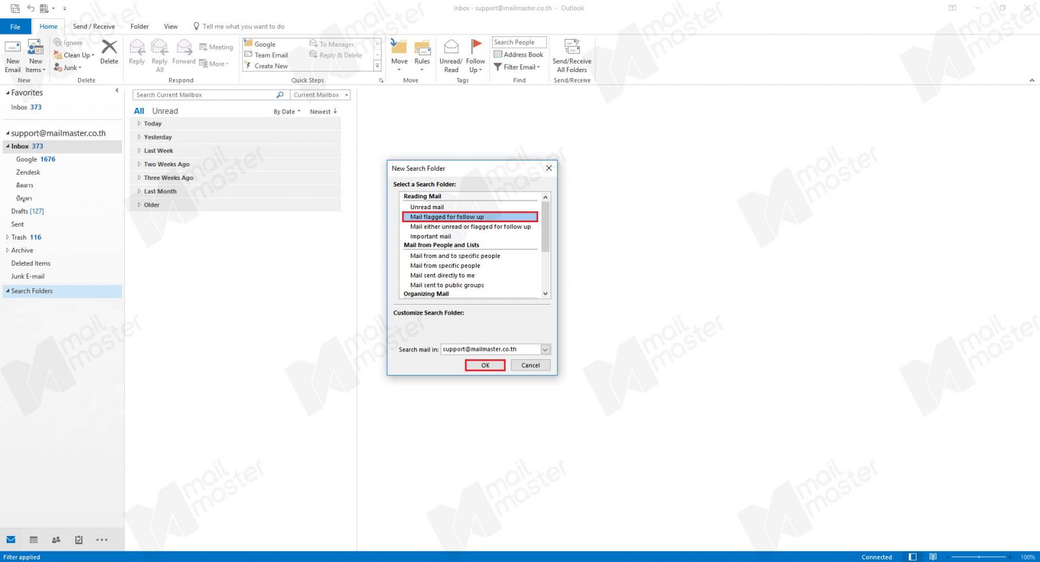
Task: Select Unread mail in search folder list
Action: click(427, 207)
